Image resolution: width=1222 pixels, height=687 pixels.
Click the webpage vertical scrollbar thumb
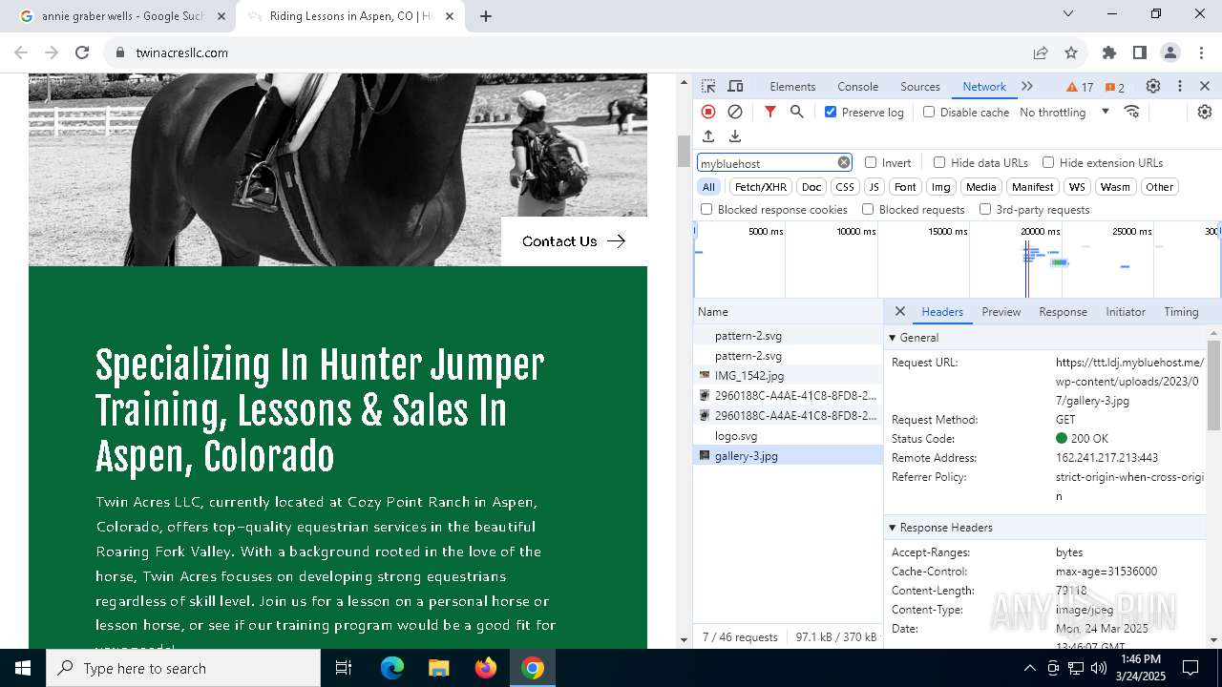click(x=684, y=151)
